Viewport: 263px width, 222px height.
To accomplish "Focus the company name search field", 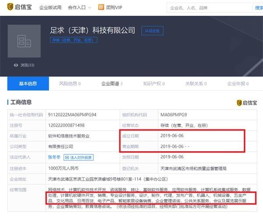I will [x=210, y=7].
